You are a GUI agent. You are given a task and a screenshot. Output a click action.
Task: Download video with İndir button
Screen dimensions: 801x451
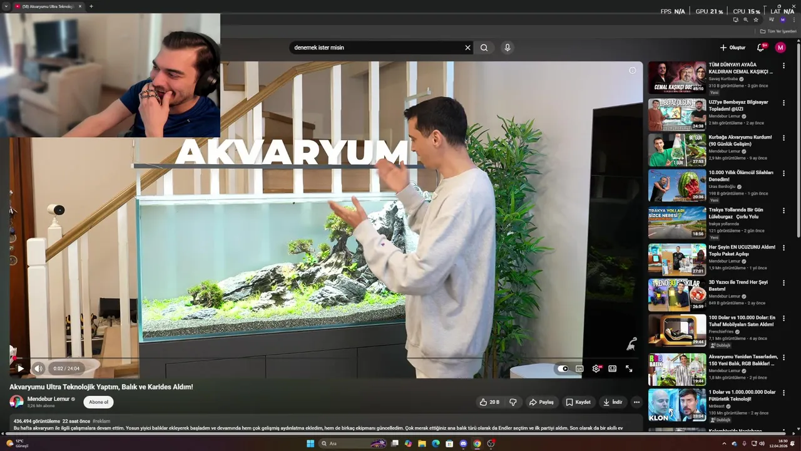point(613,402)
